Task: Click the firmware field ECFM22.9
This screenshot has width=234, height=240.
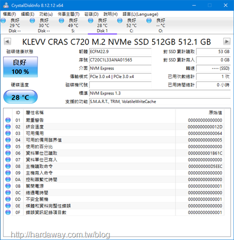Action: coord(120,51)
